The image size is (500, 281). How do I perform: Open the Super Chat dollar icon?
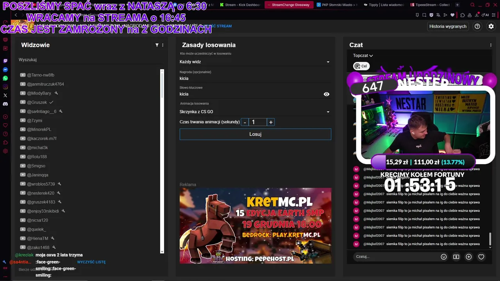[456, 257]
